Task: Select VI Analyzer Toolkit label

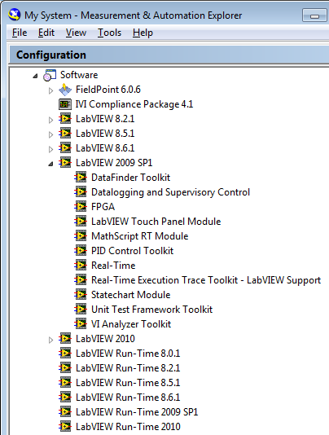Action: [x=131, y=324]
